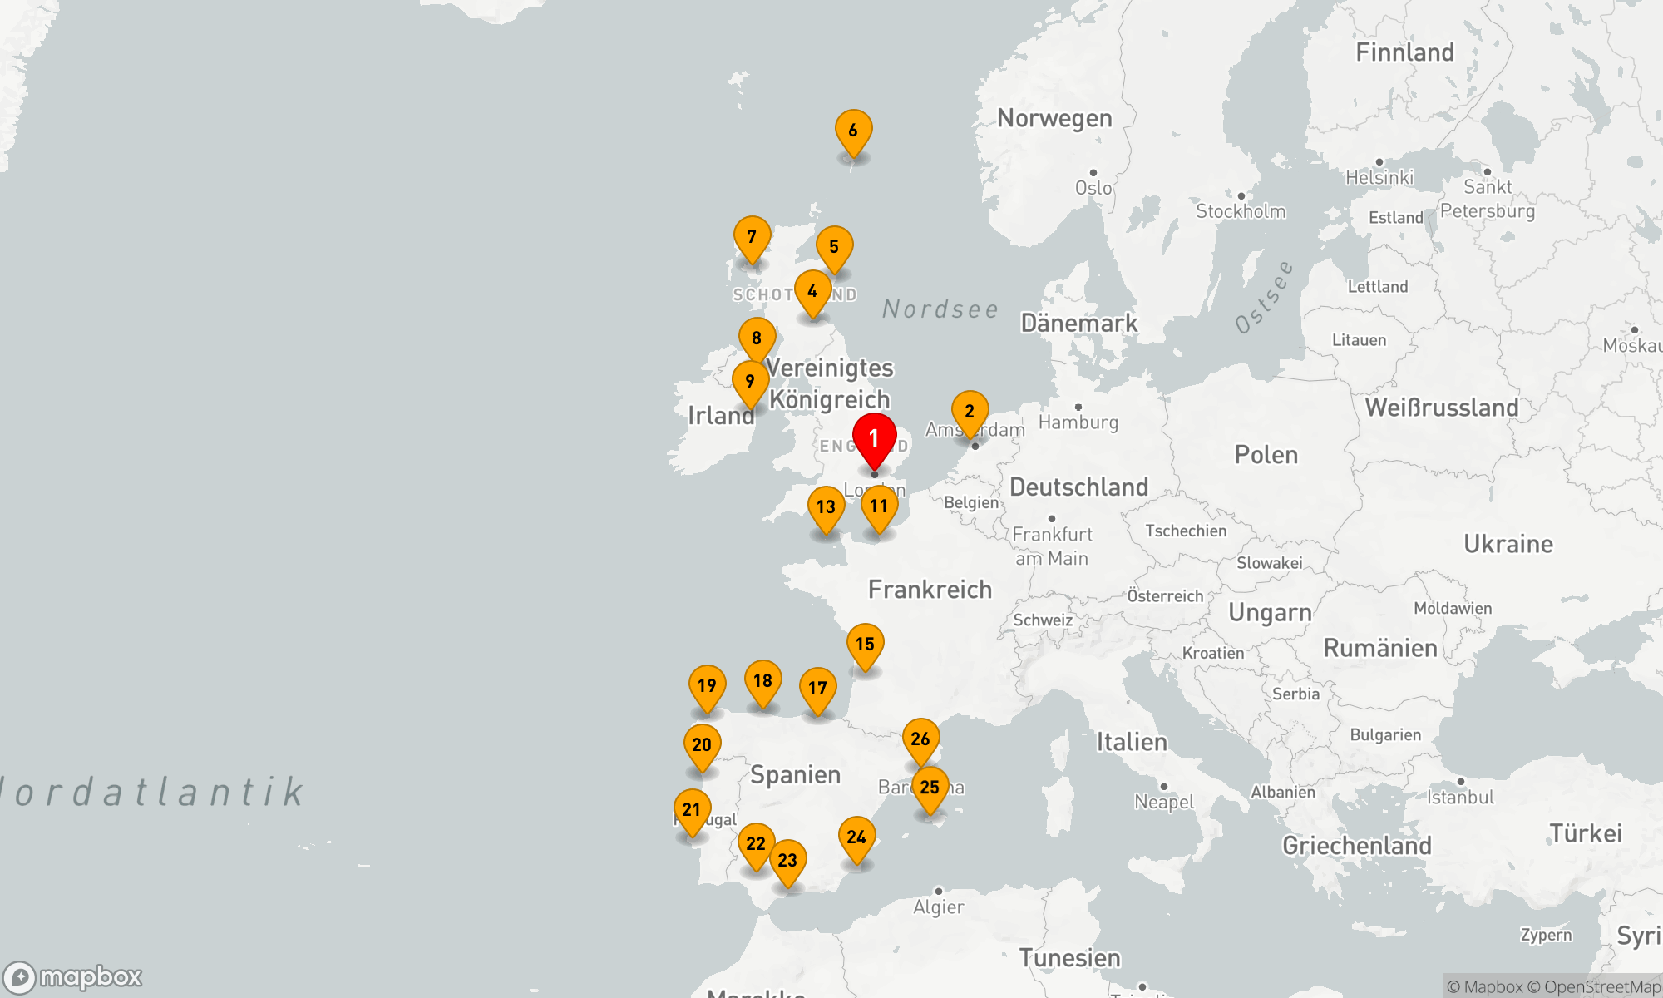Select map marker number 23
Image resolution: width=1663 pixels, height=998 pixels.
787,861
